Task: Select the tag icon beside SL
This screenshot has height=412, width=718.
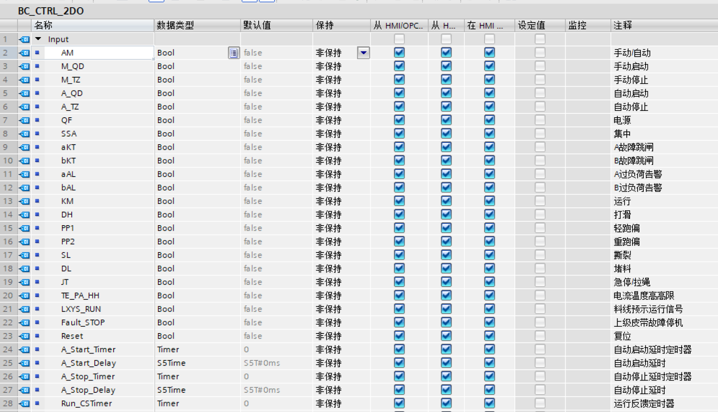Action: pos(24,255)
